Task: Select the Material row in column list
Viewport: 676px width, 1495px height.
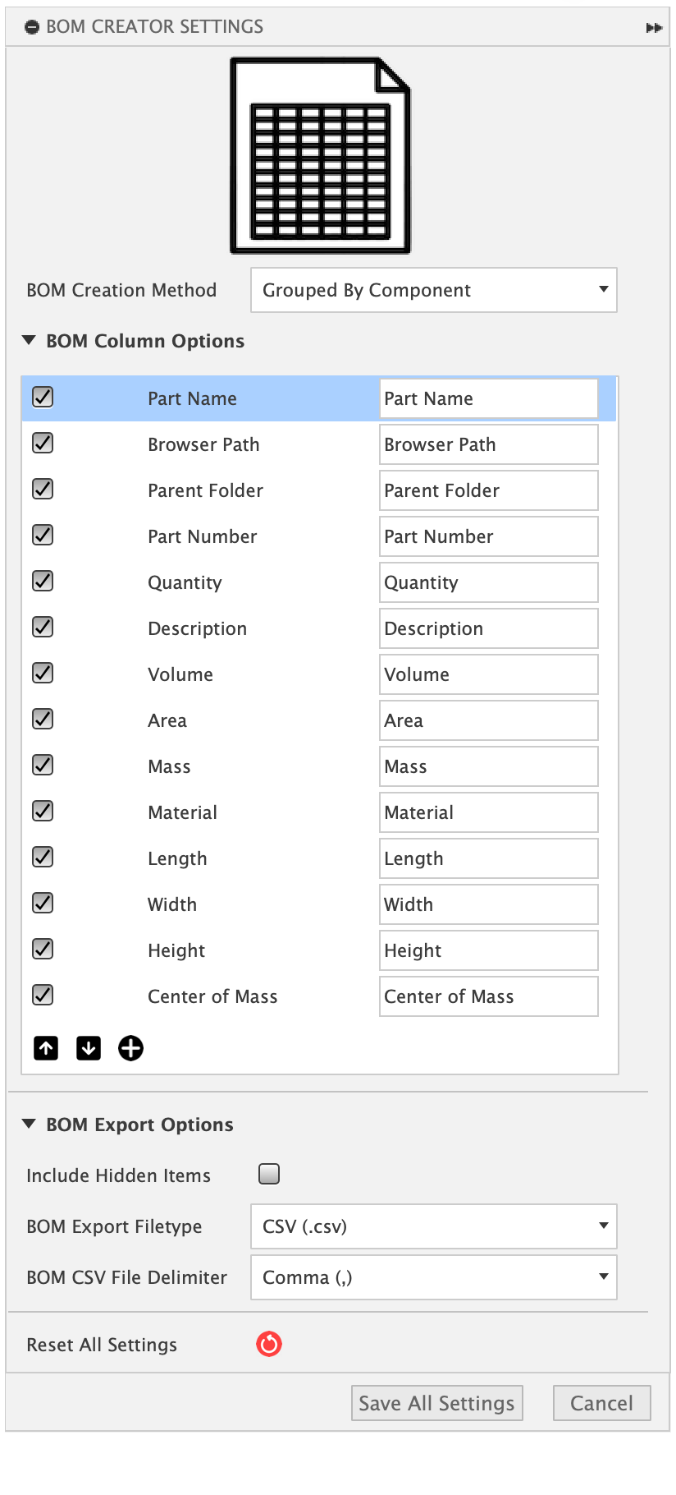Action: coord(182,812)
